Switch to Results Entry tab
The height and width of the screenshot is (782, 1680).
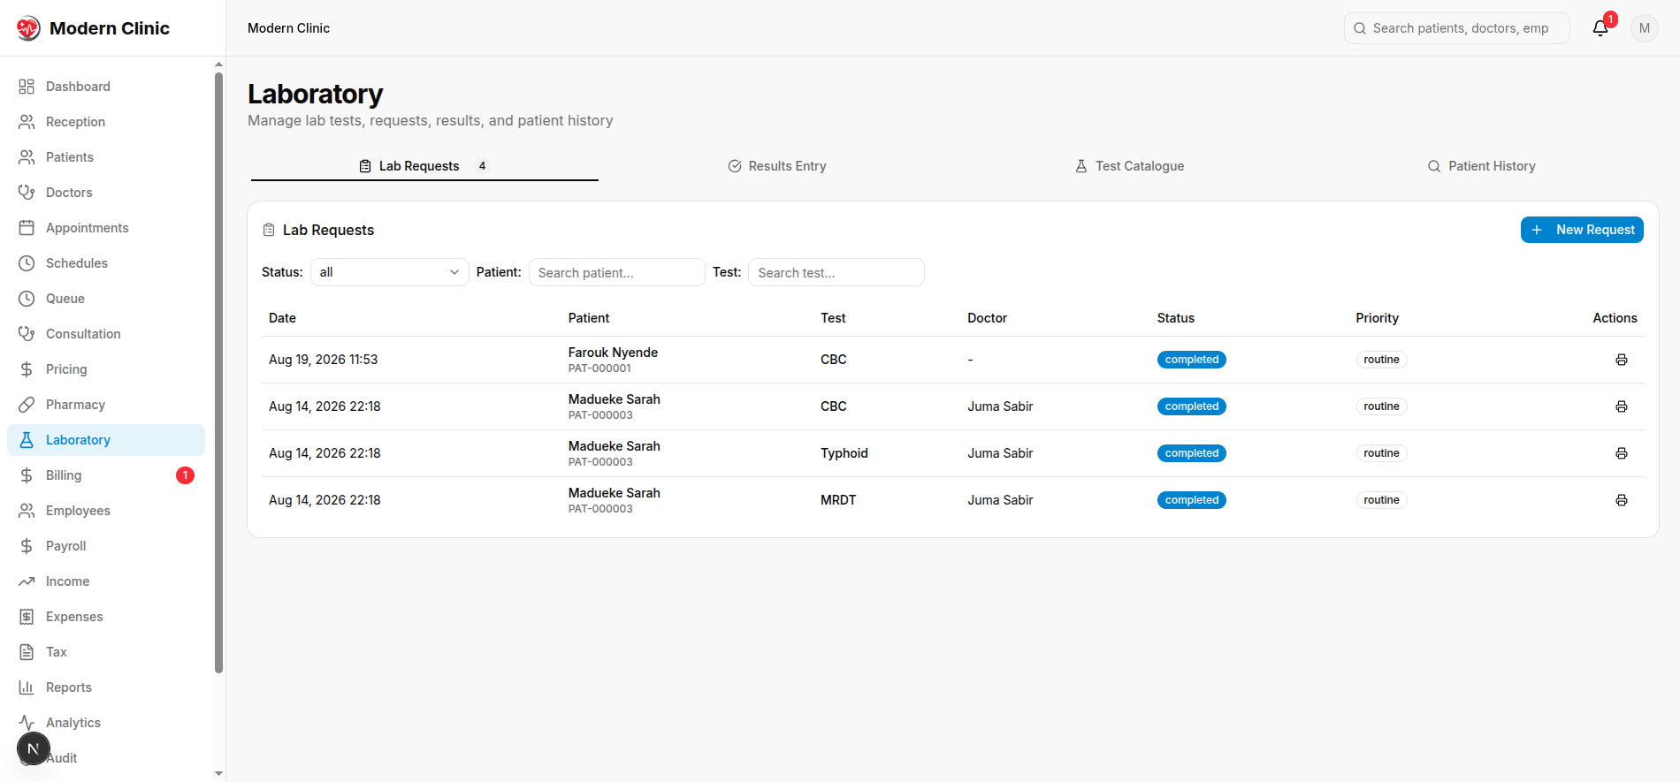coord(777,166)
